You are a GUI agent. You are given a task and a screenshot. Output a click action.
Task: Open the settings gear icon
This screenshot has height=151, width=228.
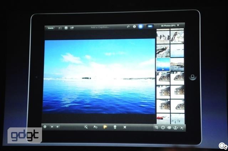[45, 127]
